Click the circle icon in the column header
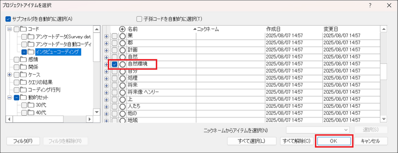Viewport: 398px width, 153px height. pyautogui.click(x=122, y=29)
